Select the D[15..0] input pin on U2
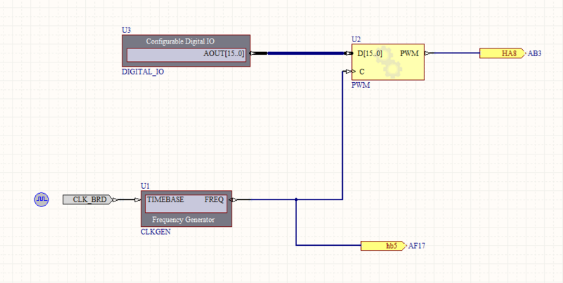Screen dimensions: 563x283 369,53
